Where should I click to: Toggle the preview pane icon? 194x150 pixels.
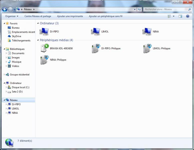[181, 16]
